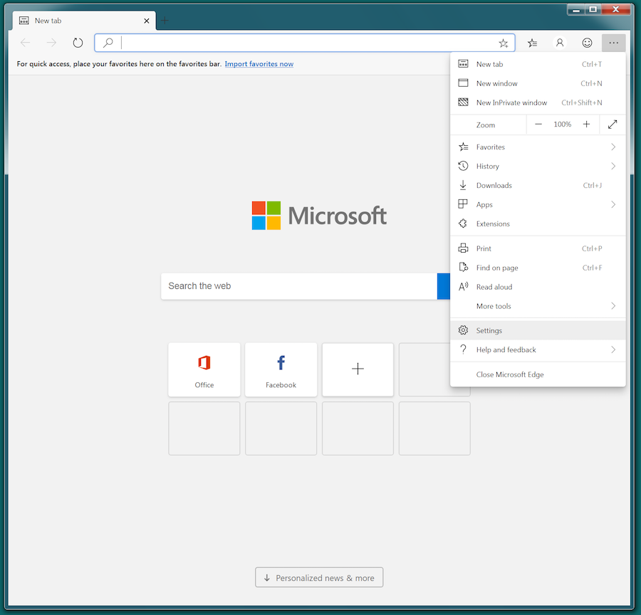Viewport: 641px width, 615px height.
Task: Expand the History submenu
Action: click(x=538, y=166)
